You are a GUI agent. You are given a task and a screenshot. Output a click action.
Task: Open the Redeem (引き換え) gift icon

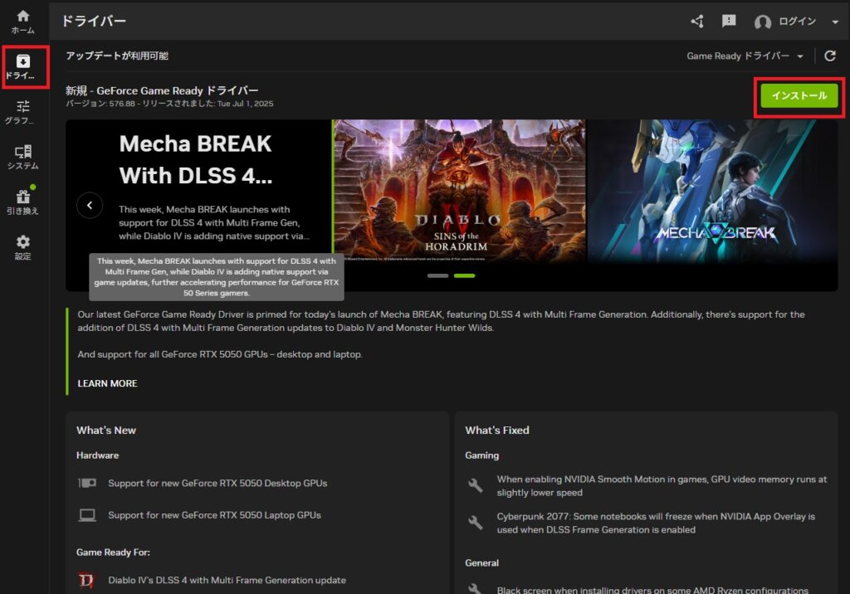22,201
